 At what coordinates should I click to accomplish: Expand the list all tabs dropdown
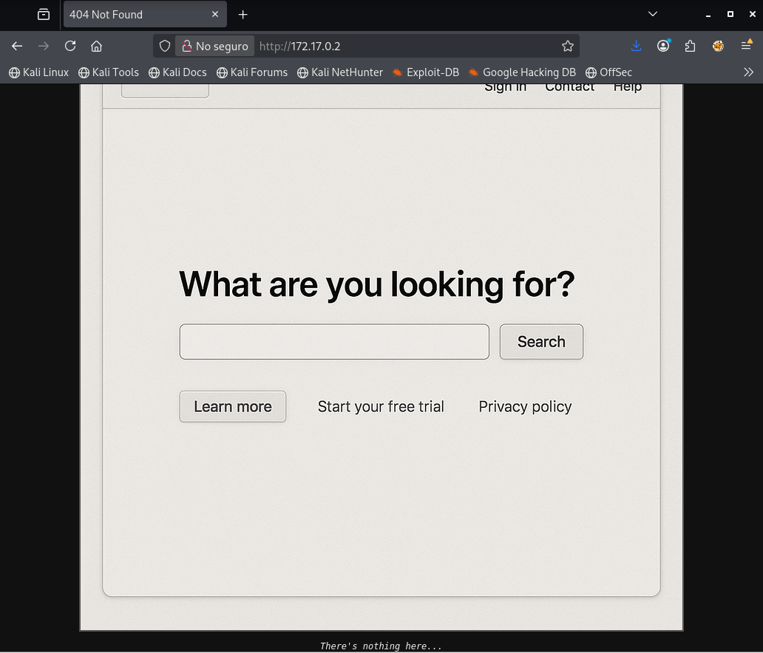point(652,14)
